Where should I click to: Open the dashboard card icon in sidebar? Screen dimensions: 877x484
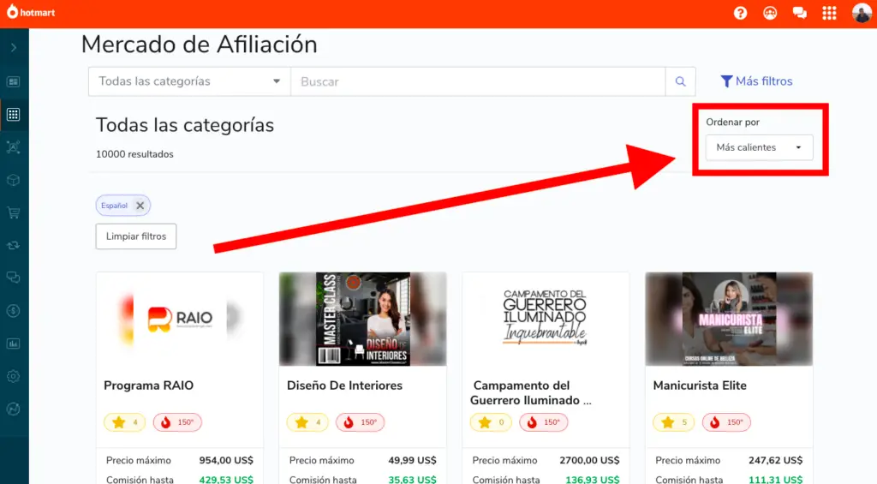point(14,81)
